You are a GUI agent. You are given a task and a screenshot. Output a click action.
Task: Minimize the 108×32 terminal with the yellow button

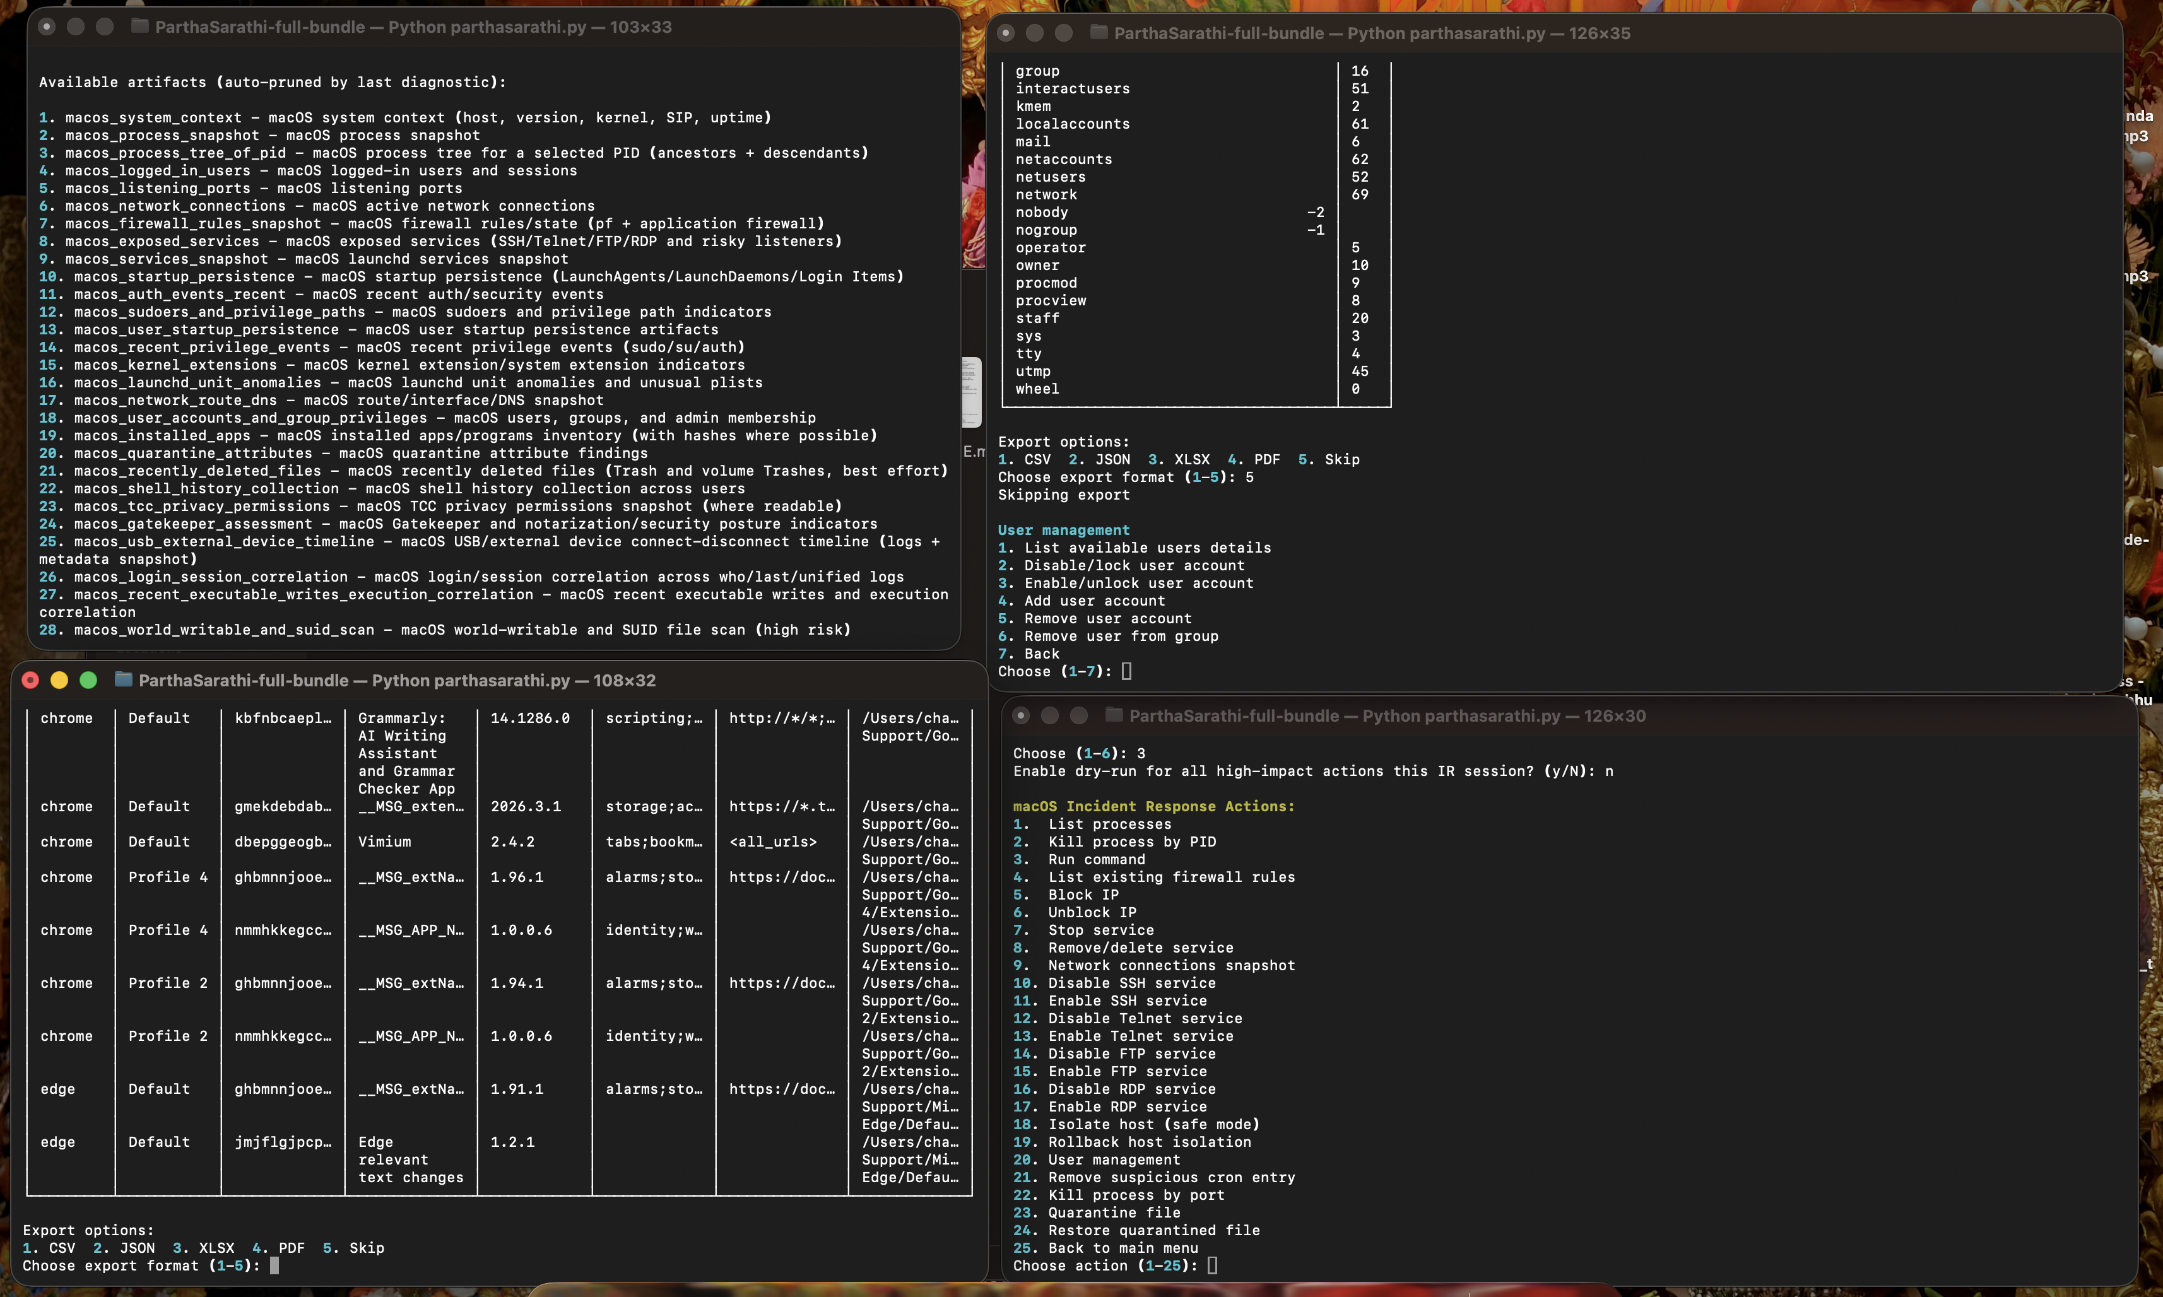(59, 680)
